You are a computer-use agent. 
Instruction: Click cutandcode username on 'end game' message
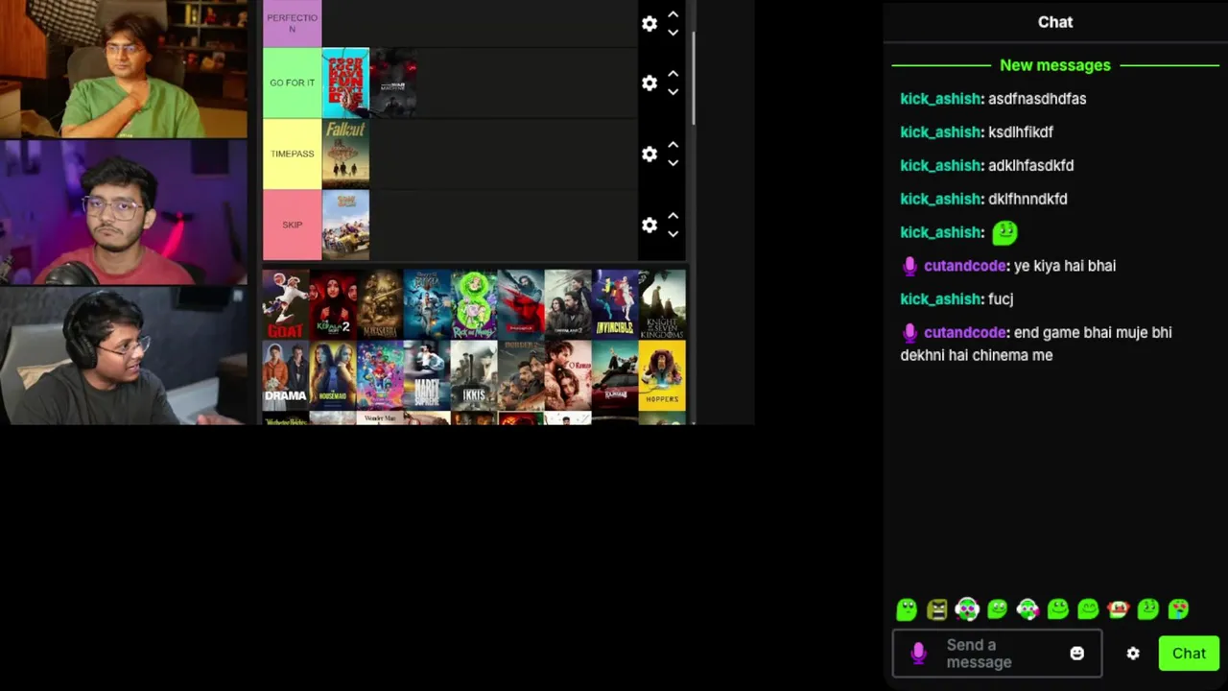(x=965, y=333)
